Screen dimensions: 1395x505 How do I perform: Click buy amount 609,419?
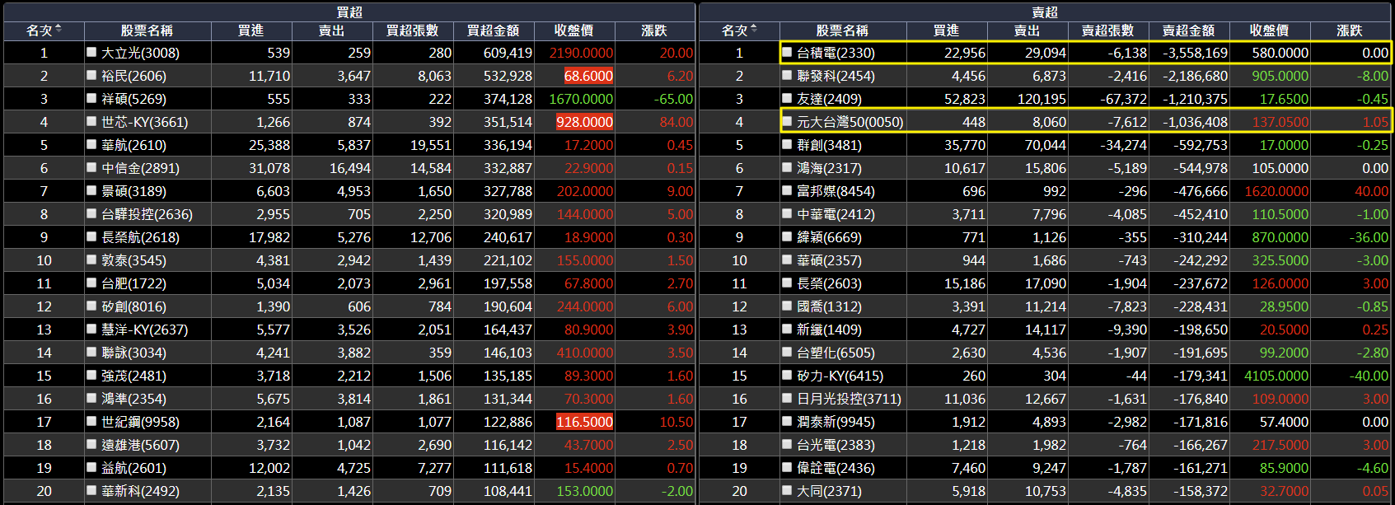(x=508, y=53)
